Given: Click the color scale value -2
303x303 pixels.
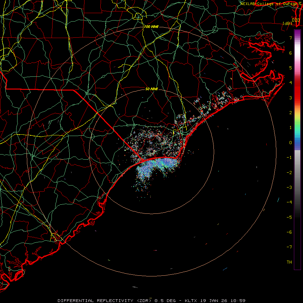Looking at the screenshot, I should [289, 173].
